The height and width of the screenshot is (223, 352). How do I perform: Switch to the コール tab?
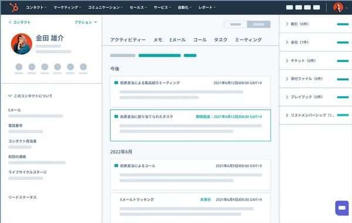click(x=200, y=40)
